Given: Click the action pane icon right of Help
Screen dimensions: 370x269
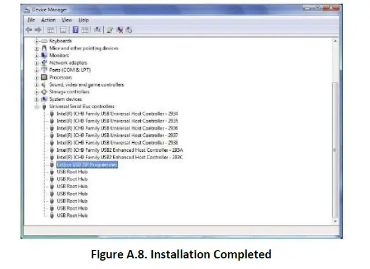Looking at the screenshot, I should pos(85,30).
